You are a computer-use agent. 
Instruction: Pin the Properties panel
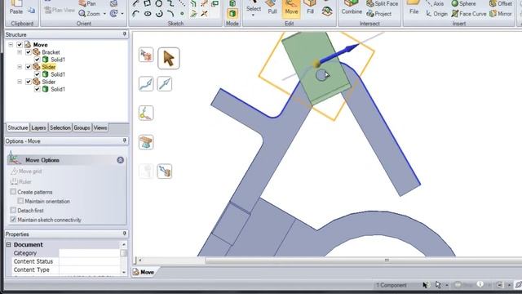[125, 234]
